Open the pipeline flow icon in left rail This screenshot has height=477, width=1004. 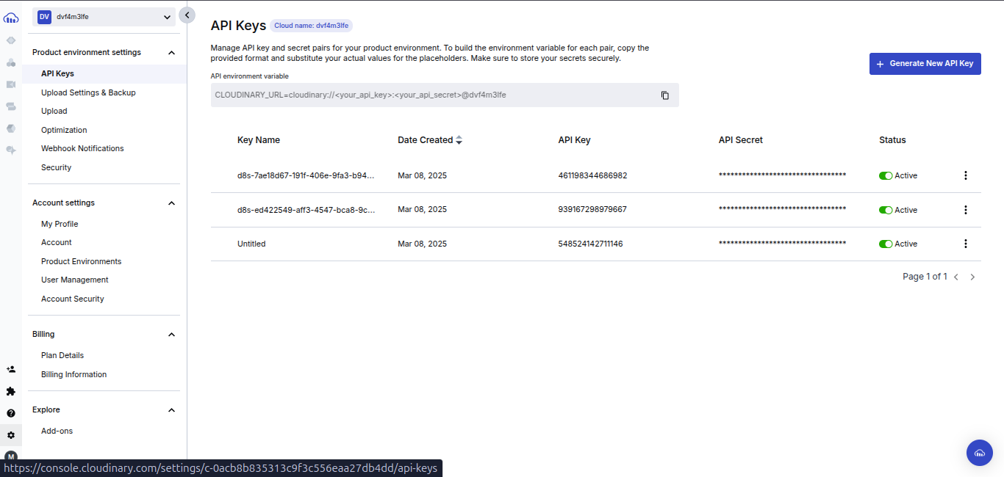tap(11, 106)
